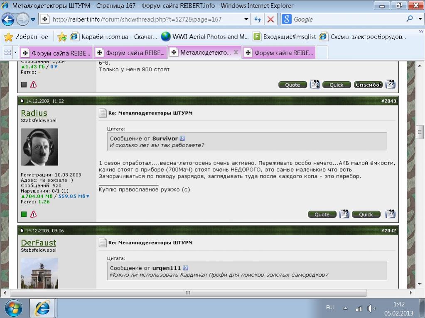Click Quick reply in Radius's post
Viewport: 425px width, 318px height.
(x=366, y=214)
